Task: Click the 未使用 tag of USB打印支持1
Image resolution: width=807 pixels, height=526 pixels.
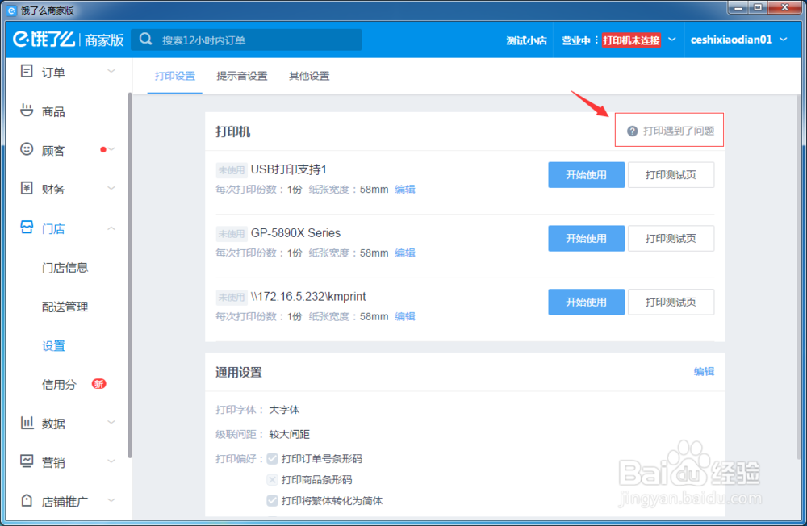Action: pos(231,170)
